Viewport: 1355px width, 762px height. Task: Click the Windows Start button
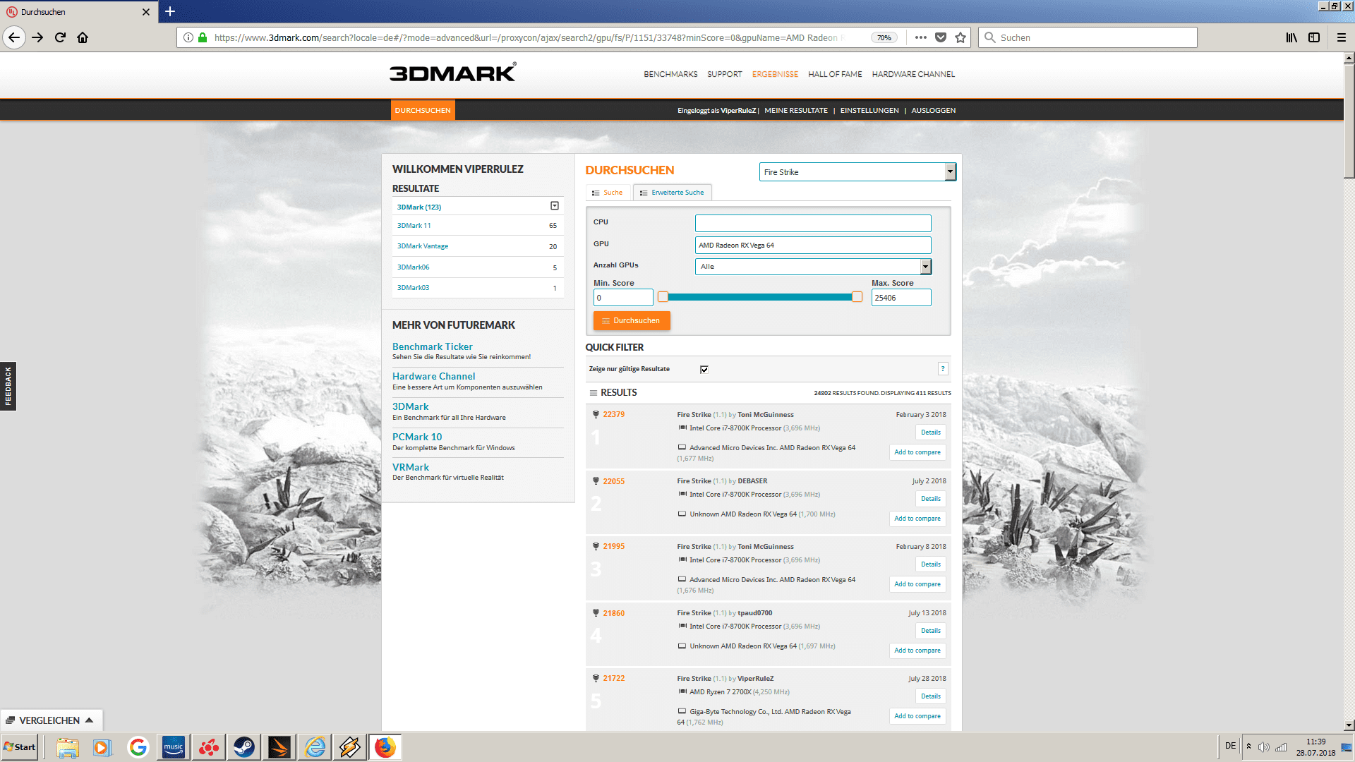(x=20, y=747)
